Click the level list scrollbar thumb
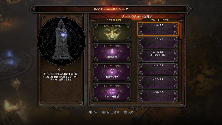The width and height of the screenshot is (222, 125). coord(180,31)
